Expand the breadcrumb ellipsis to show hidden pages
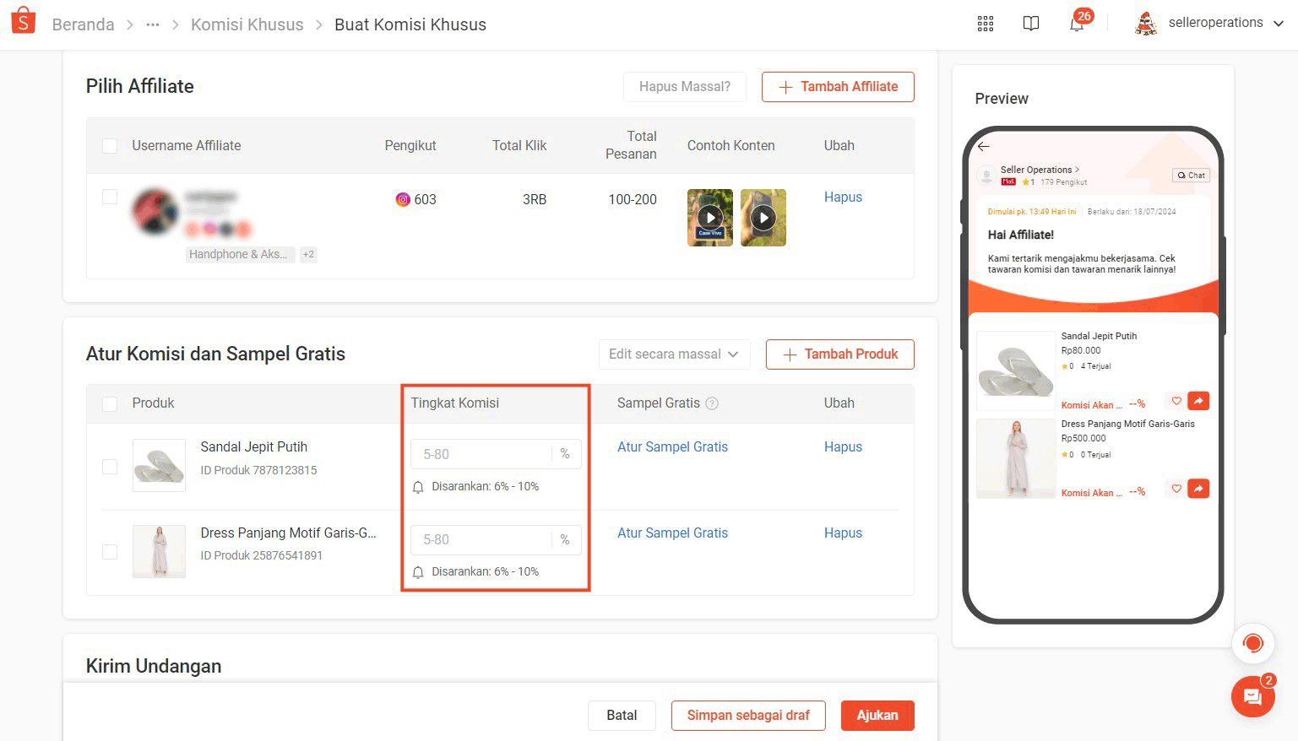 (153, 24)
